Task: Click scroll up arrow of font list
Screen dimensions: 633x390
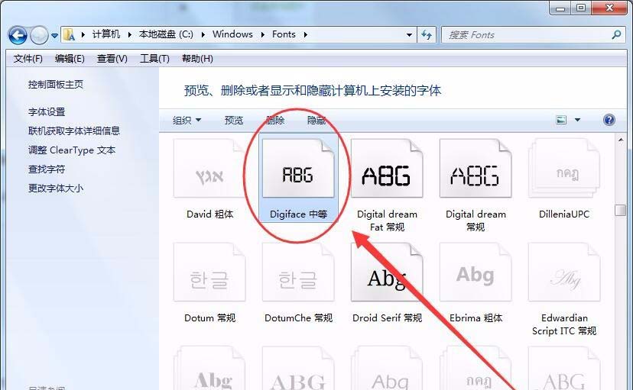Action: [621, 140]
